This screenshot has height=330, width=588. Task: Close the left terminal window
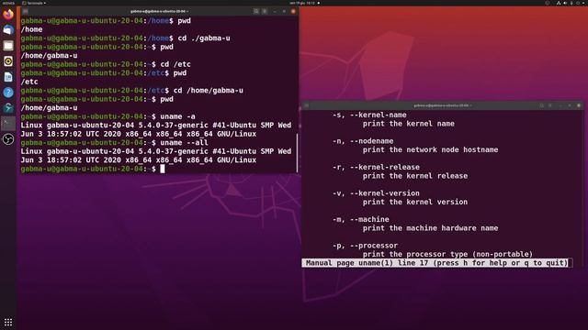pos(293,11)
